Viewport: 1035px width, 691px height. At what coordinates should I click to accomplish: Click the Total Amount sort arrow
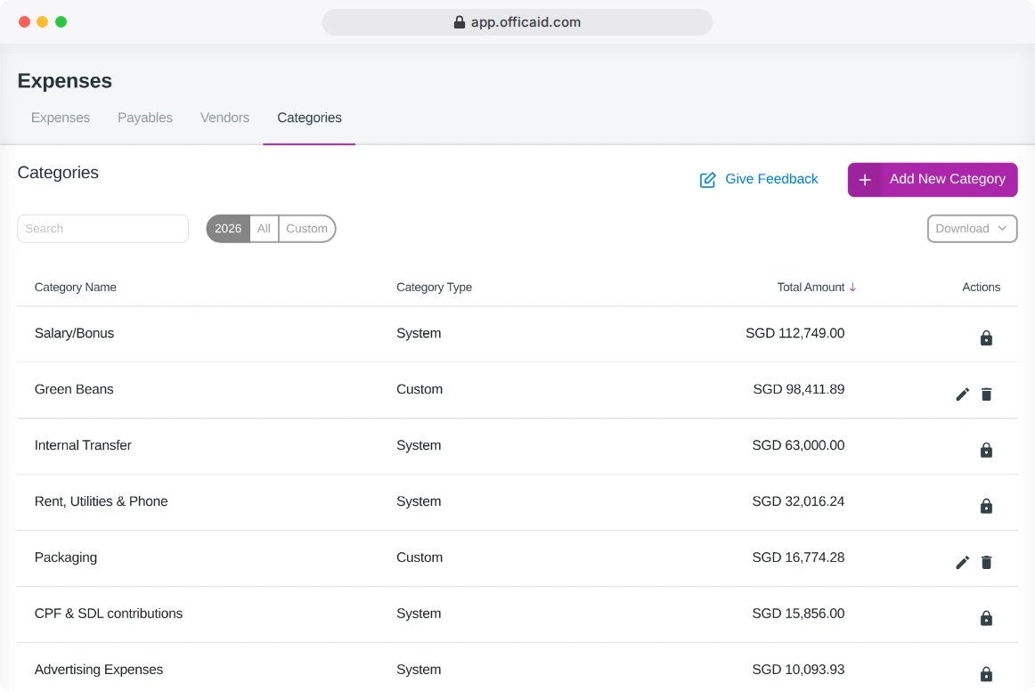tap(852, 287)
